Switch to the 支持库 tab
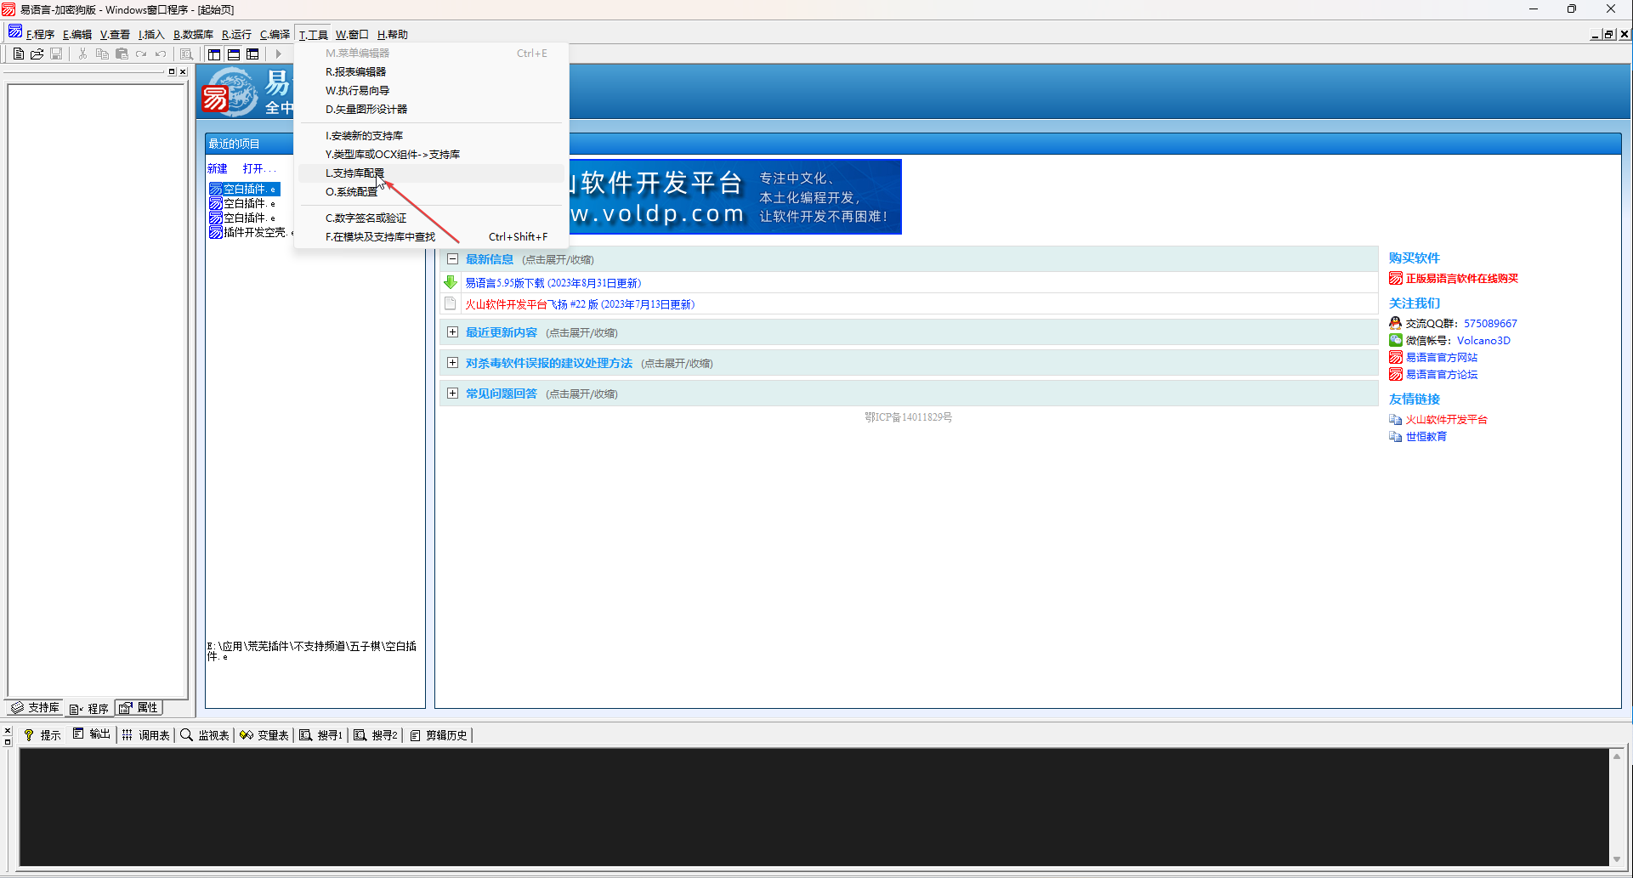 coord(35,708)
